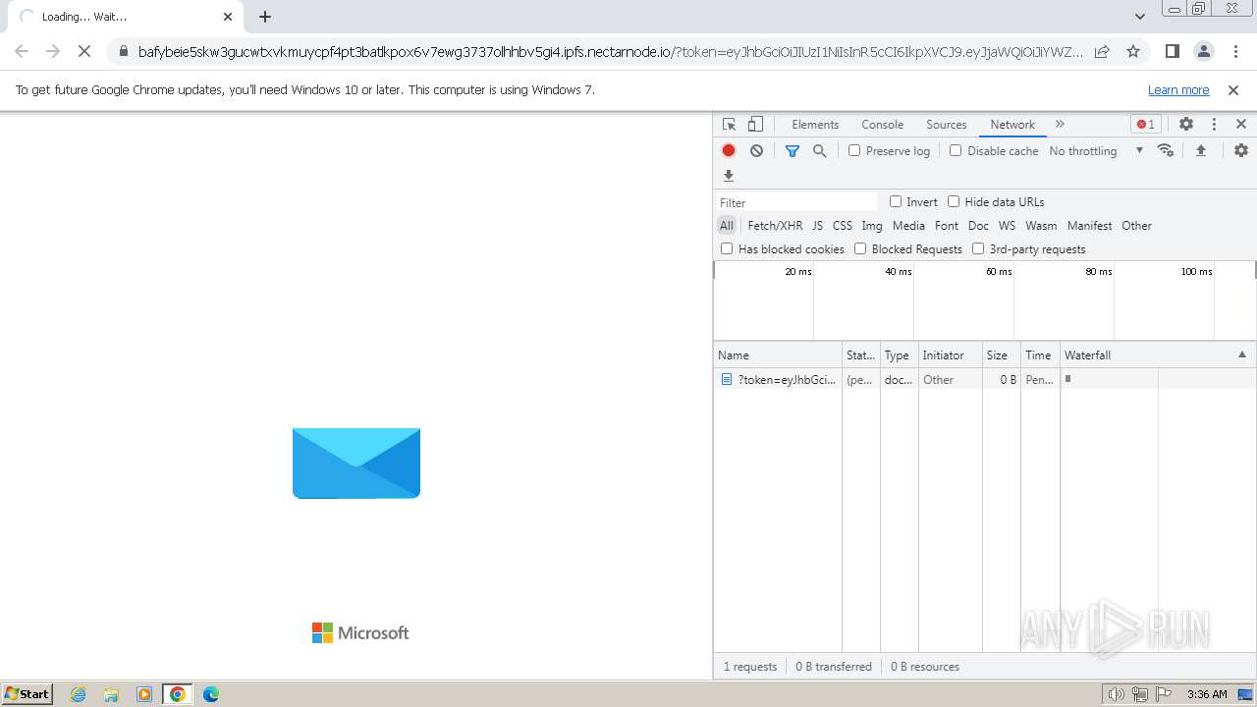Sort by the Name column header

(778, 355)
